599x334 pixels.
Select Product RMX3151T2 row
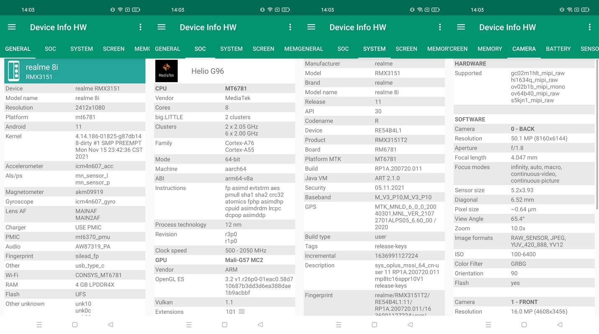(374, 140)
